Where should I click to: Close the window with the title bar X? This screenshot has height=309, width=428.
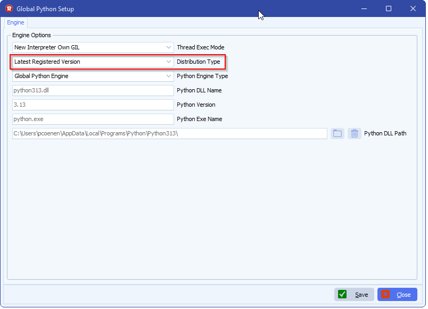tap(413, 8)
